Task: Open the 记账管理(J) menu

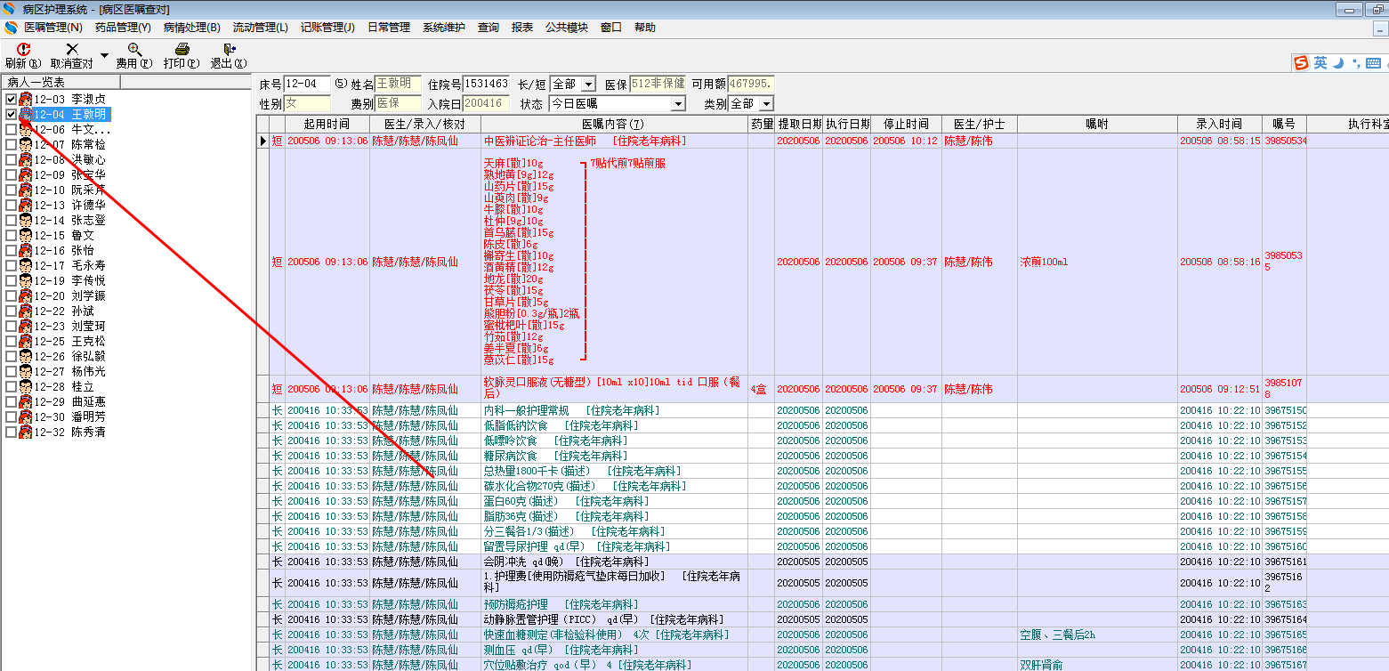Action: coord(327,28)
